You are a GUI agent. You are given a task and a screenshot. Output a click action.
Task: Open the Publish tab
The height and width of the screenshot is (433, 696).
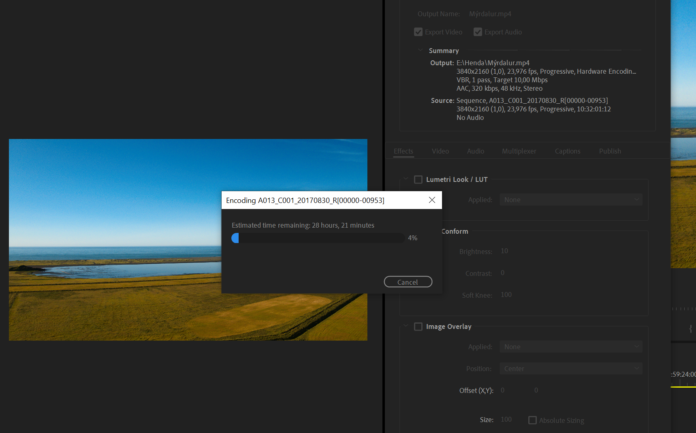point(610,151)
